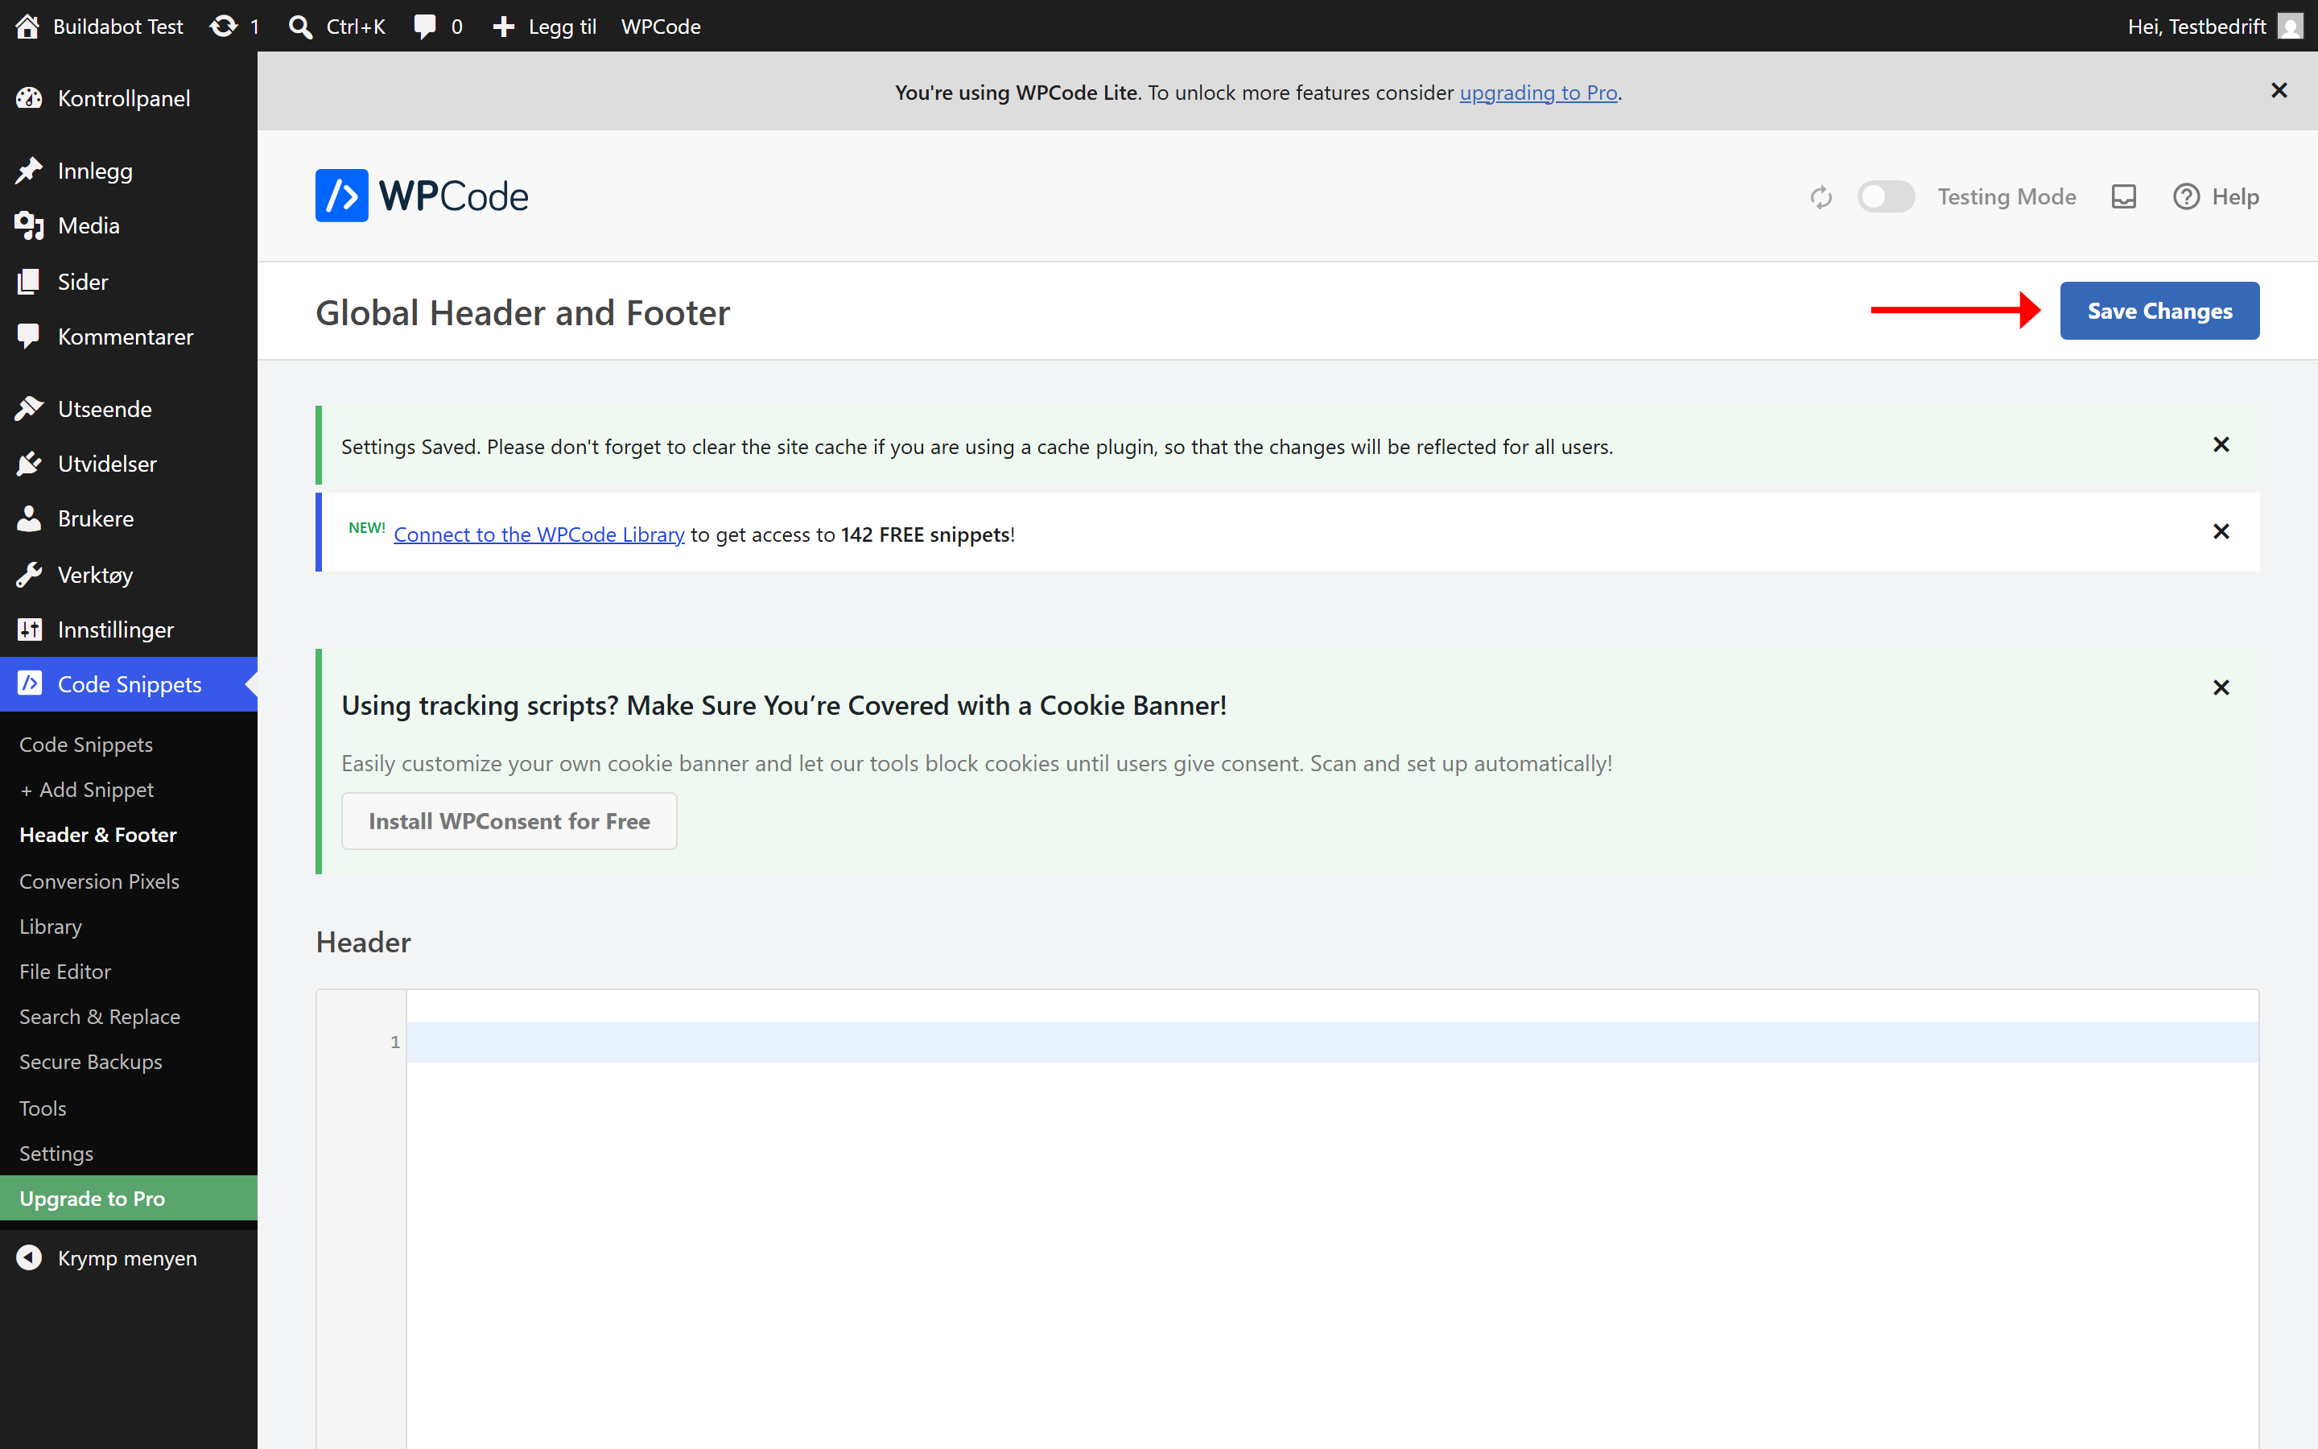The image size is (2318, 1449).
Task: Open Search & Replace submenu item
Action: [x=100, y=1016]
